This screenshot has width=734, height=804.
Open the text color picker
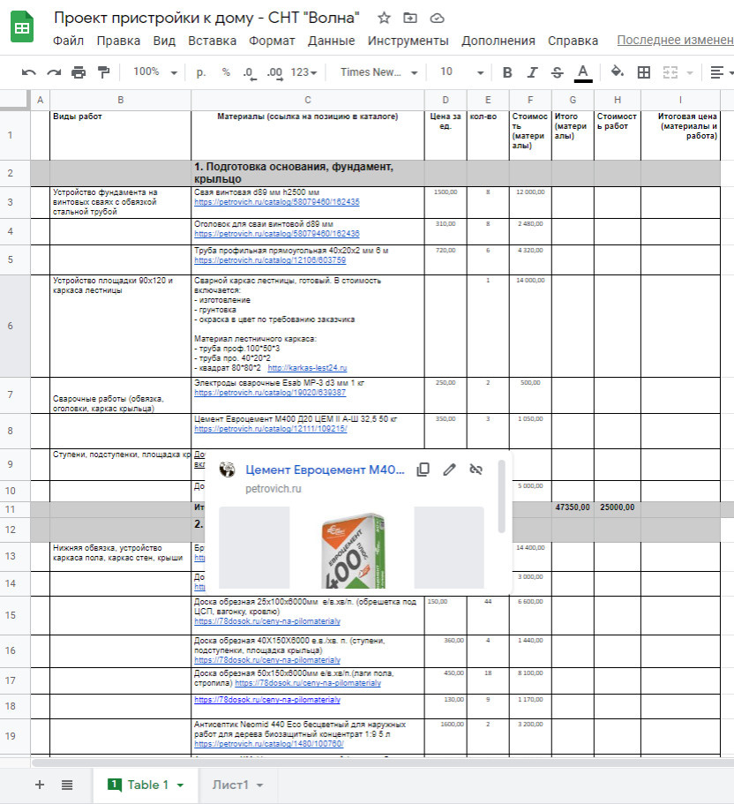tap(582, 72)
